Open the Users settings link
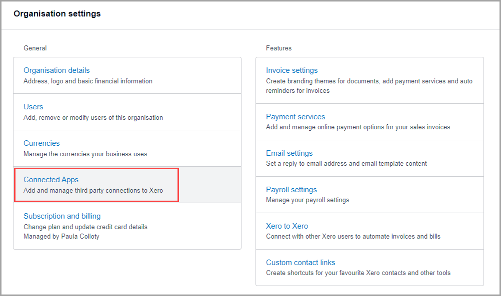 click(x=33, y=106)
